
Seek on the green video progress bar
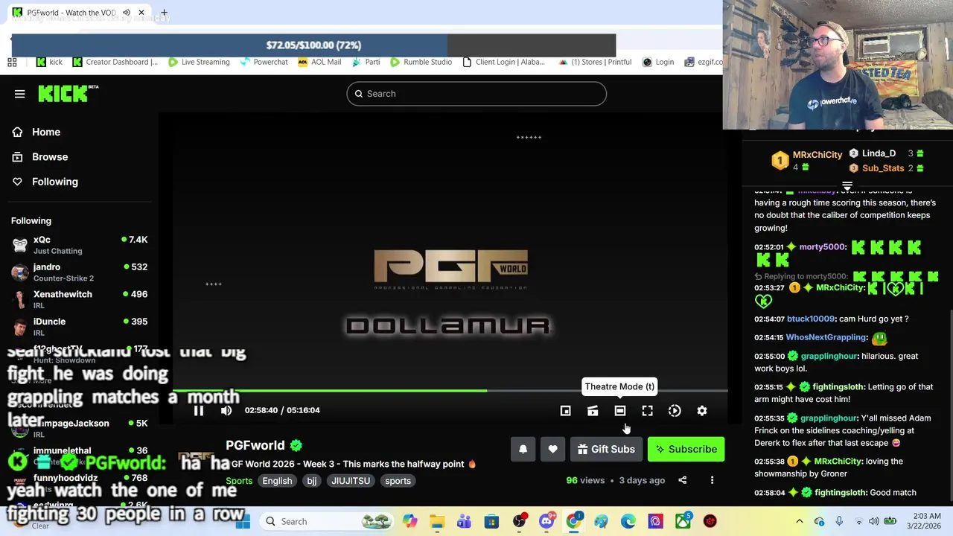(450, 390)
